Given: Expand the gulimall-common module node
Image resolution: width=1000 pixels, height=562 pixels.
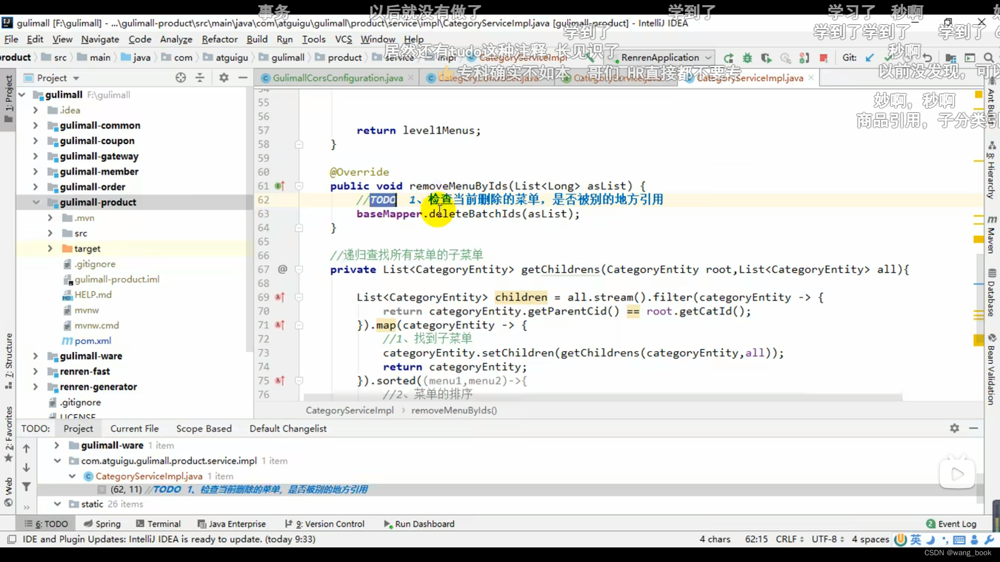Looking at the screenshot, I should (35, 125).
